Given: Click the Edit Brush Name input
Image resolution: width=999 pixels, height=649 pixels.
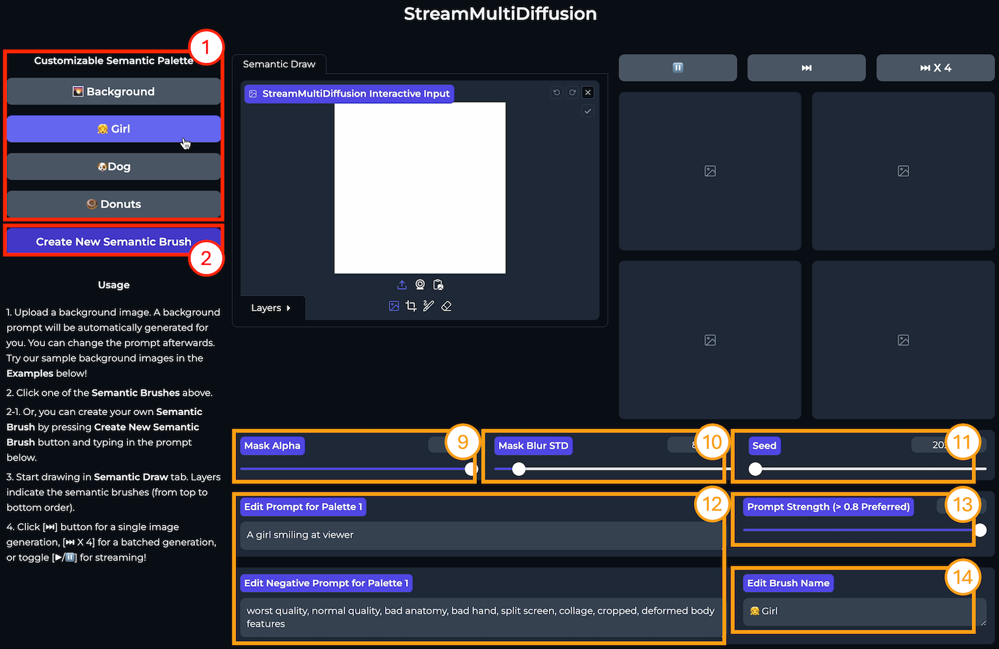Looking at the screenshot, I should click(864, 611).
